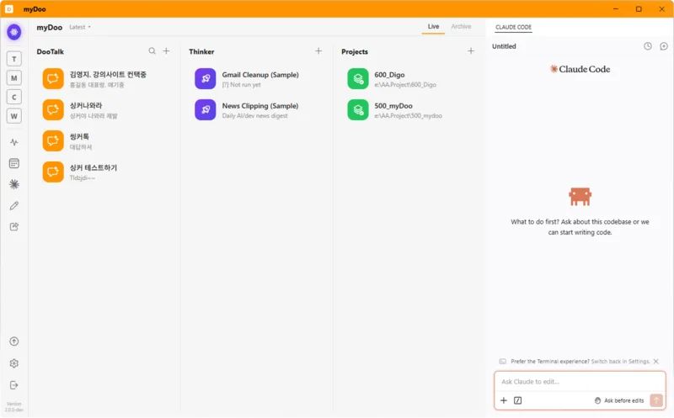Viewport: 674px width, 418px height.
Task: Open the settings gear in sidebar
Action: click(x=14, y=363)
